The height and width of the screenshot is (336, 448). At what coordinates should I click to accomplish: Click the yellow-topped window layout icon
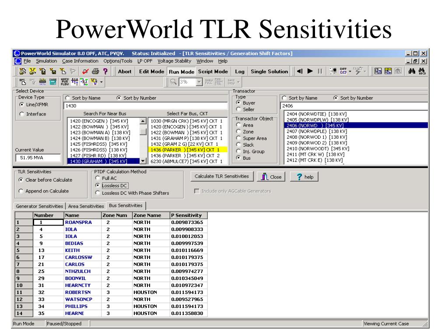(x=388, y=71)
